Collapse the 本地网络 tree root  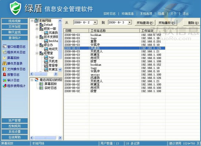tap(32, 20)
